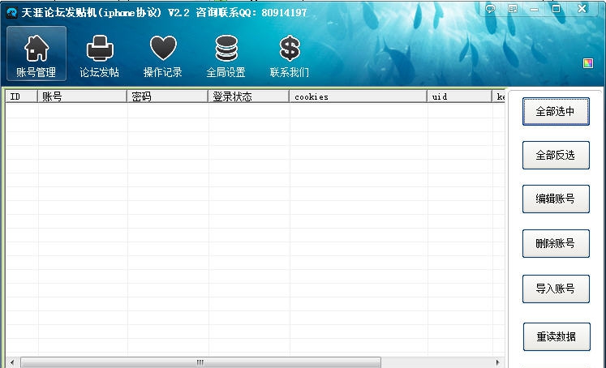
Task: Sort by the cookies column header
Action: click(x=359, y=96)
